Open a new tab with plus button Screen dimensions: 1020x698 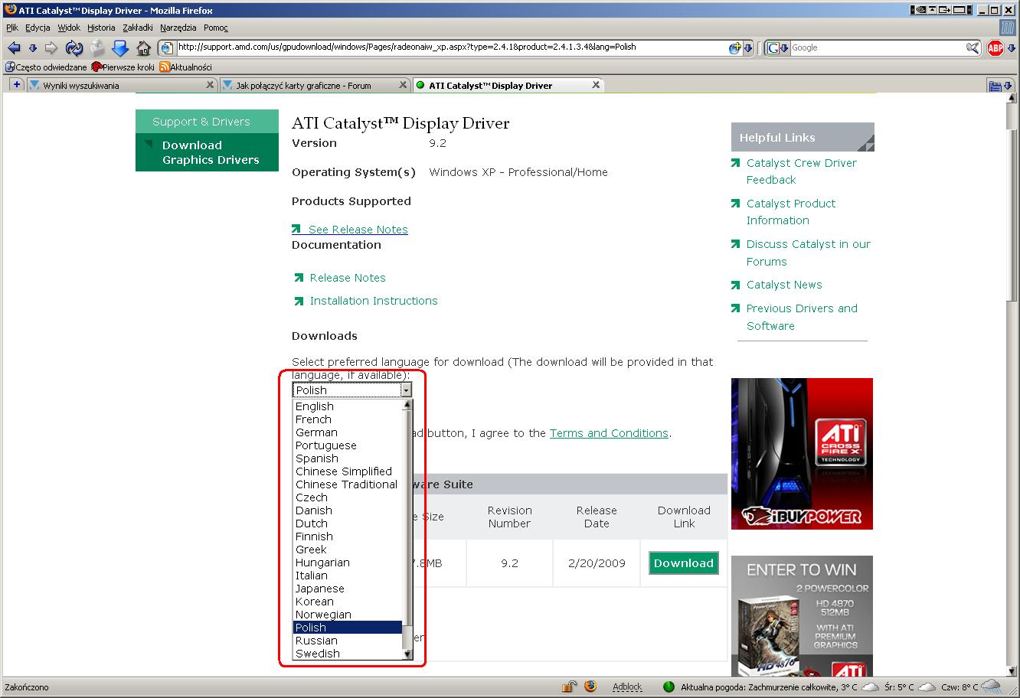(x=16, y=85)
